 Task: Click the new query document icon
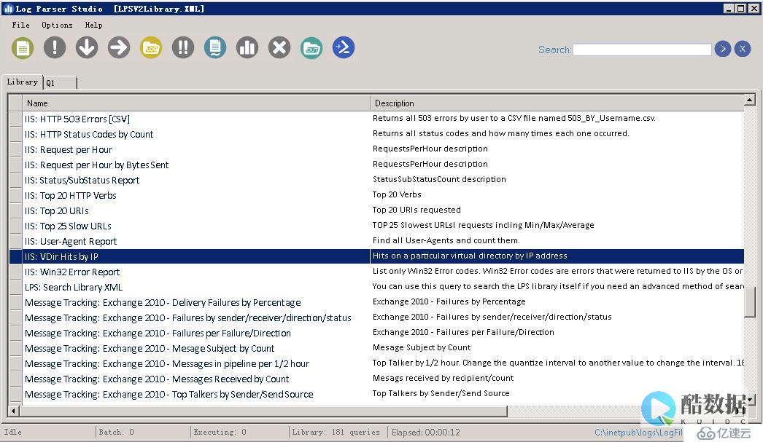click(x=23, y=47)
